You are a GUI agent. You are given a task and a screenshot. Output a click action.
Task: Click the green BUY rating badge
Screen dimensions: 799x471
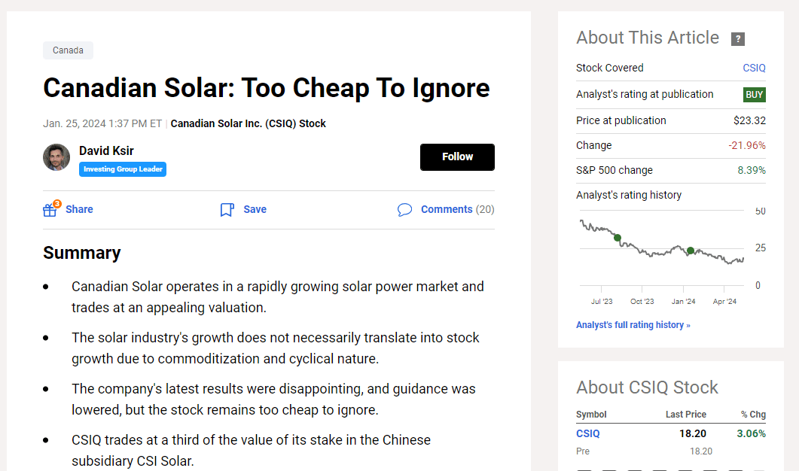753,94
